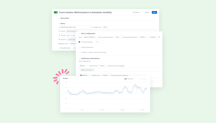Click the info icon beside 'on average'

pyautogui.click(x=159, y=37)
